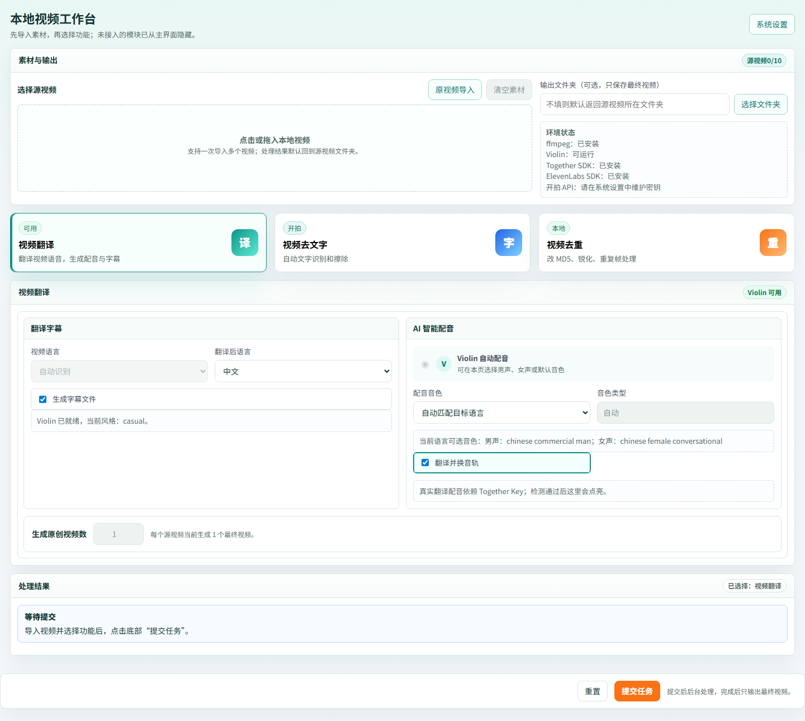Click the 开拍 API key notice line
Screen dimensions: 805x721
603,187
